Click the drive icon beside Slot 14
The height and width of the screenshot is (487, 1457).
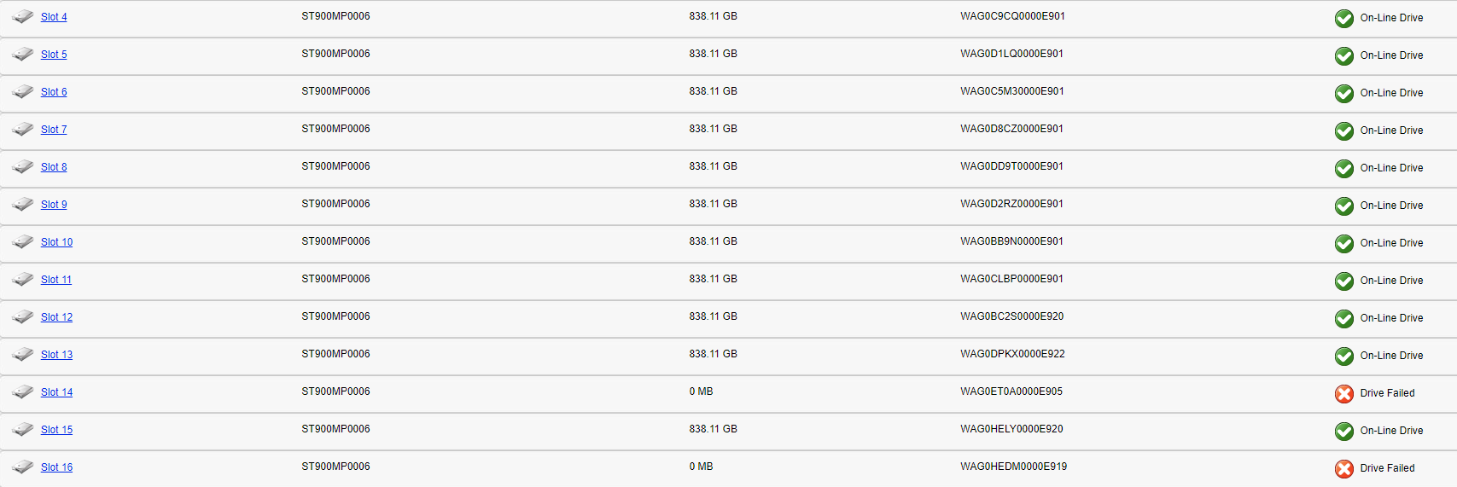23,392
